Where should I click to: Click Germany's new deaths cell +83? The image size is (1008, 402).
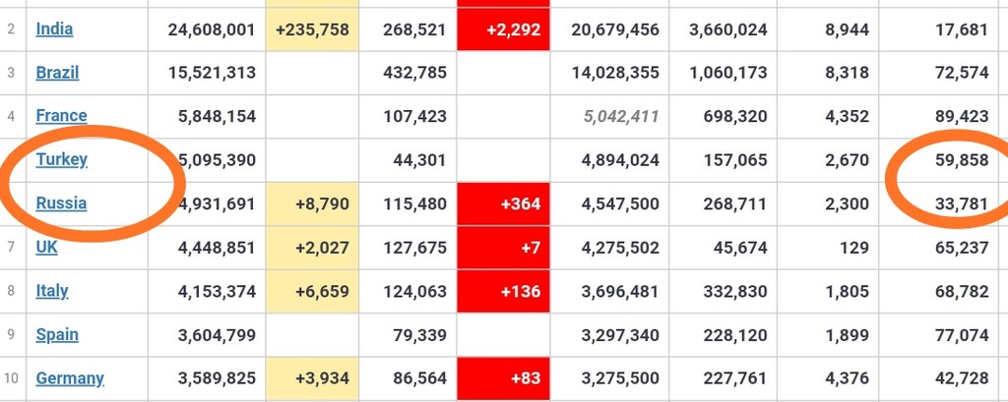[x=503, y=378]
